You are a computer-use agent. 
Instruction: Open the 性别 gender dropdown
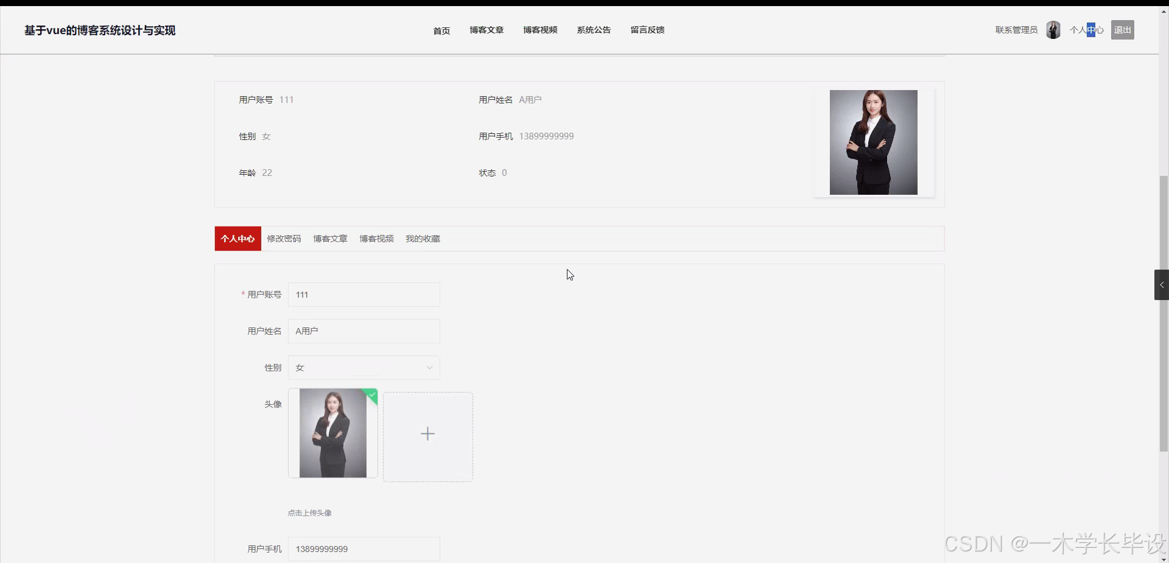(x=363, y=368)
